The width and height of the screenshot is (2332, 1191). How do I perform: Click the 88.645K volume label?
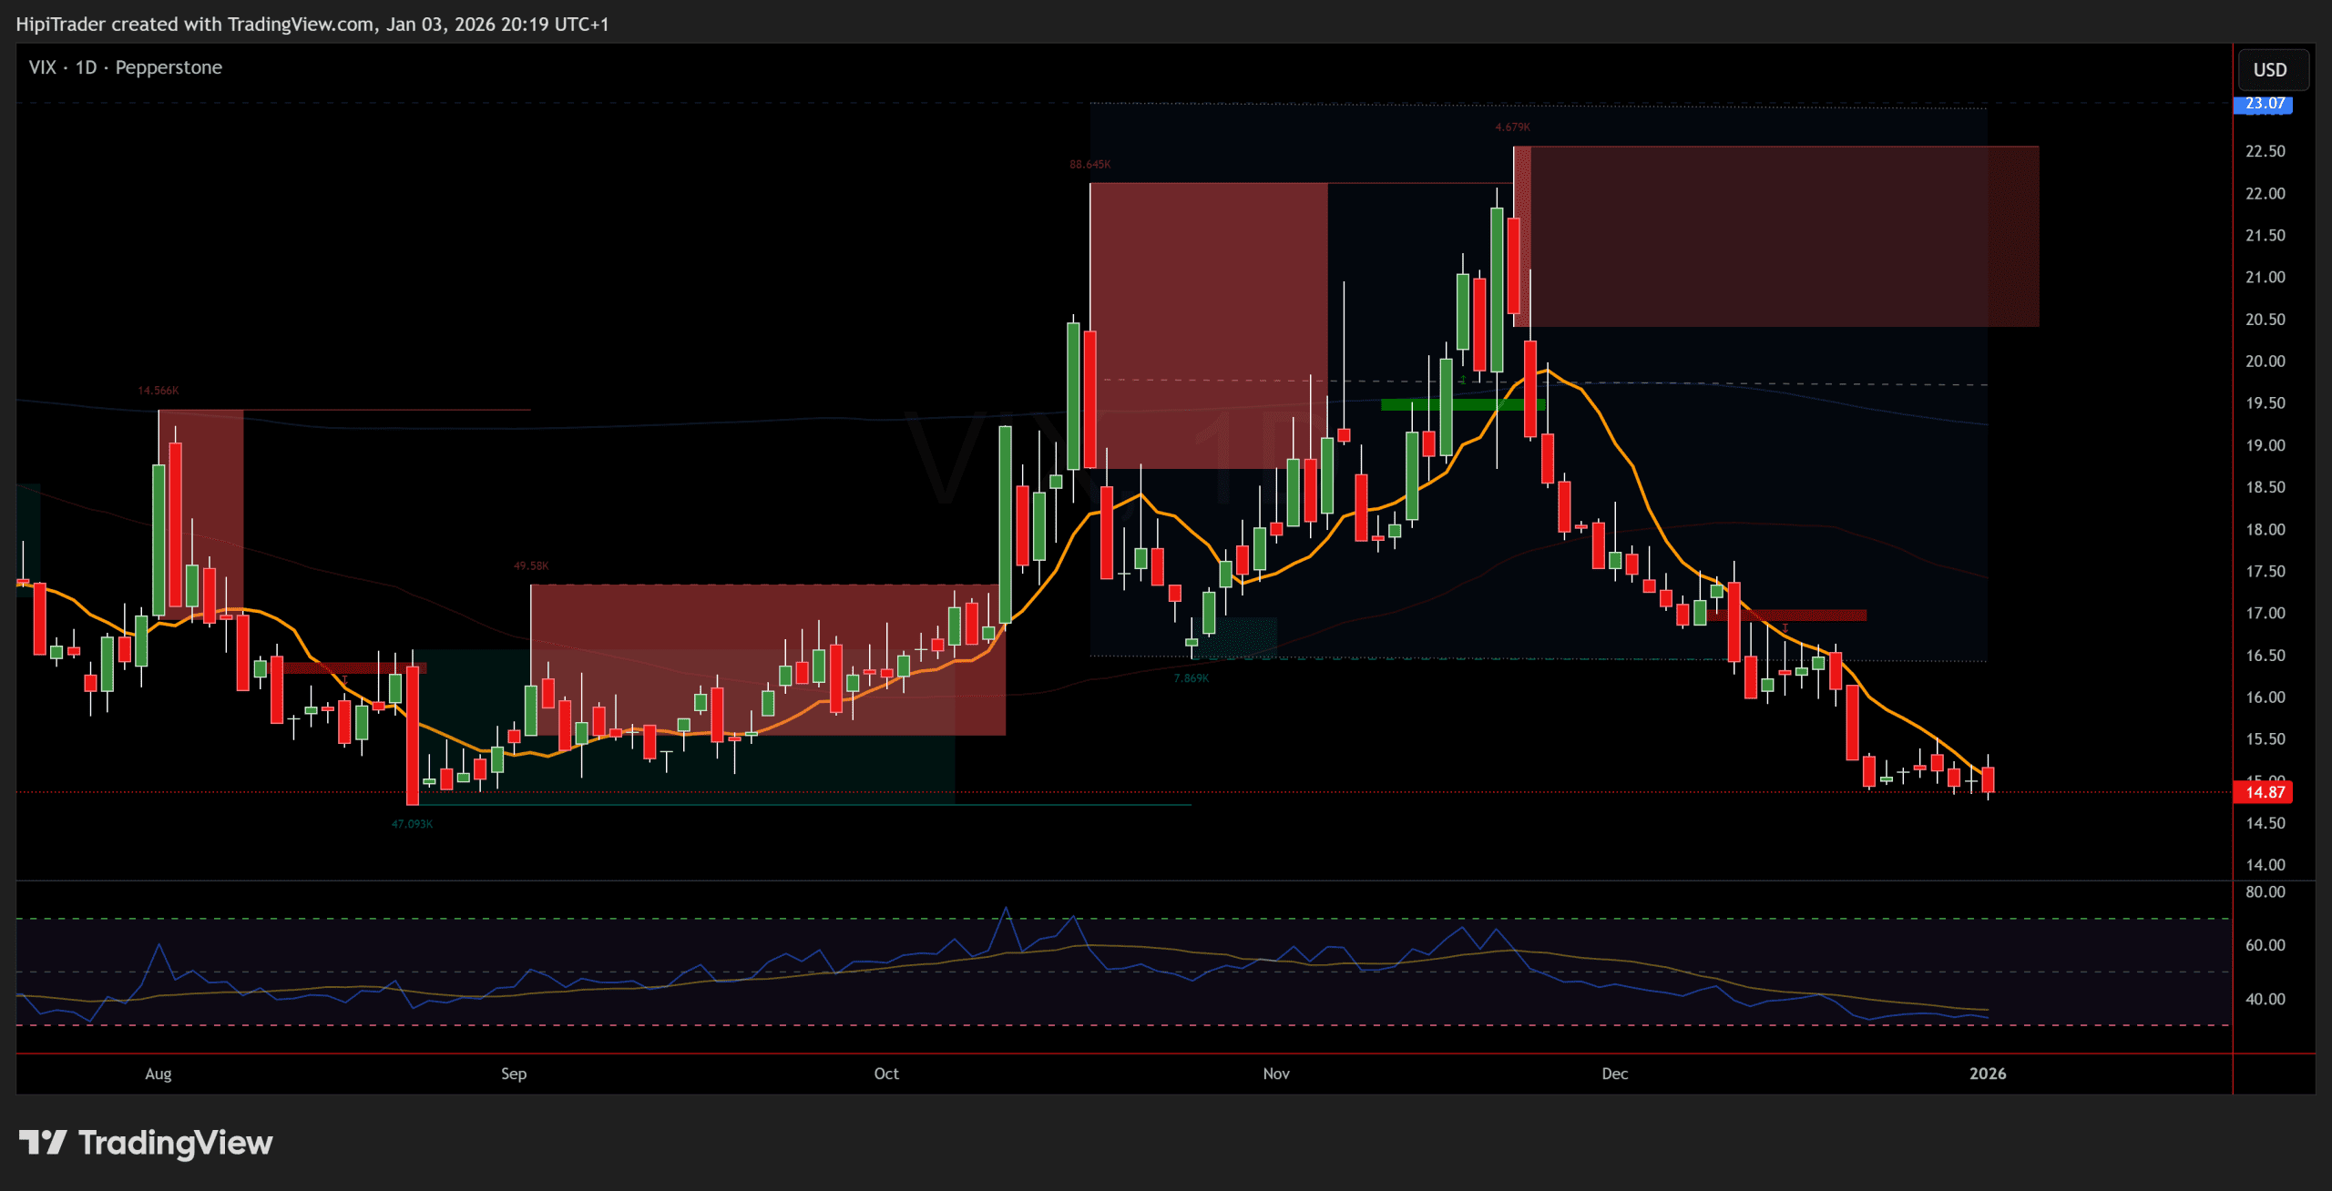[x=1089, y=165]
